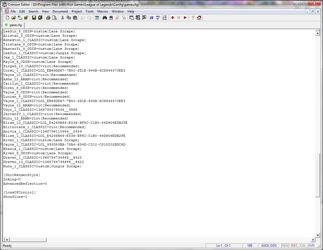Run spell check ABC icon
323x250 pixels.
click(158, 18)
